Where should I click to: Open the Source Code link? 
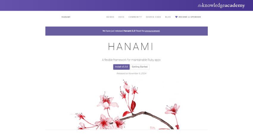[x=154, y=17]
